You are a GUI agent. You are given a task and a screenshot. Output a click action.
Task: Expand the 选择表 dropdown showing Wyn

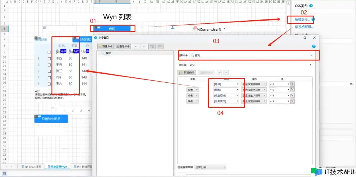[250, 65]
